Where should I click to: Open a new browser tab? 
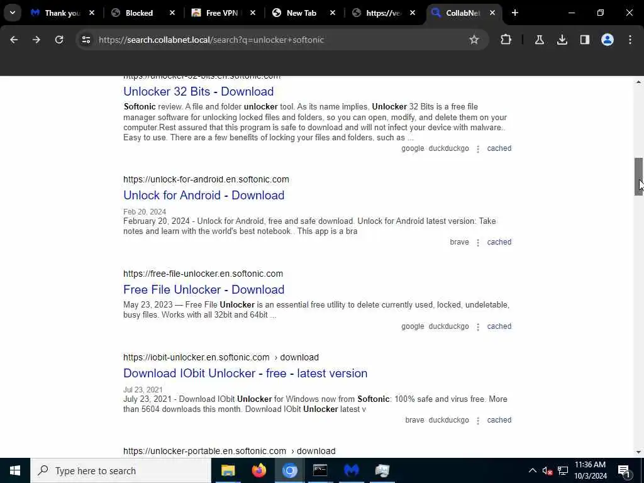tap(515, 13)
